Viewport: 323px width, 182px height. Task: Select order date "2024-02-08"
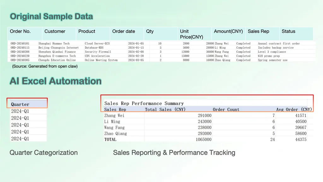(x=136, y=52)
